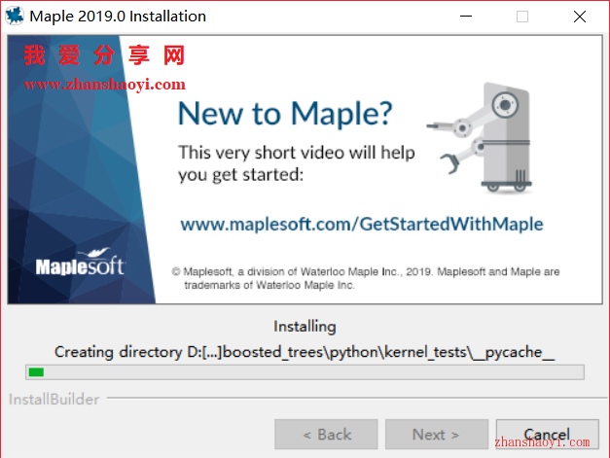Close the Maple installer window

579,17
